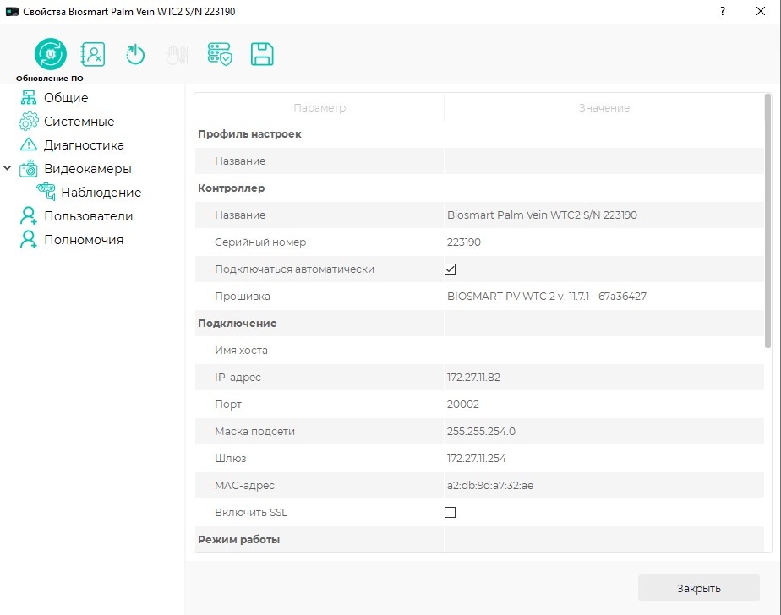The height and width of the screenshot is (615, 781).
Task: Click the port value 20002
Action: (x=462, y=405)
